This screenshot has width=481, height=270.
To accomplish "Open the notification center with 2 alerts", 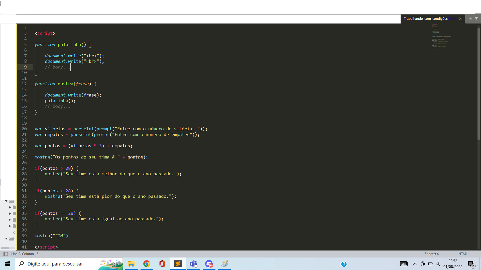I will [x=471, y=264].
